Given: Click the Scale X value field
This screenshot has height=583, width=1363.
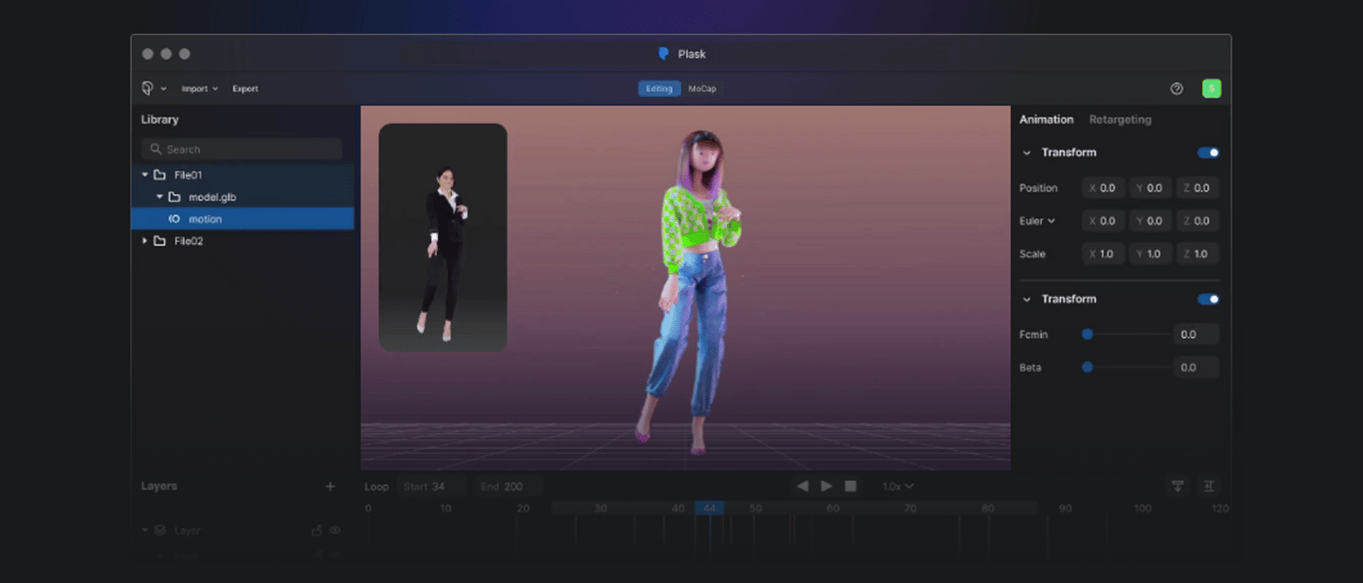Looking at the screenshot, I should (x=1105, y=253).
